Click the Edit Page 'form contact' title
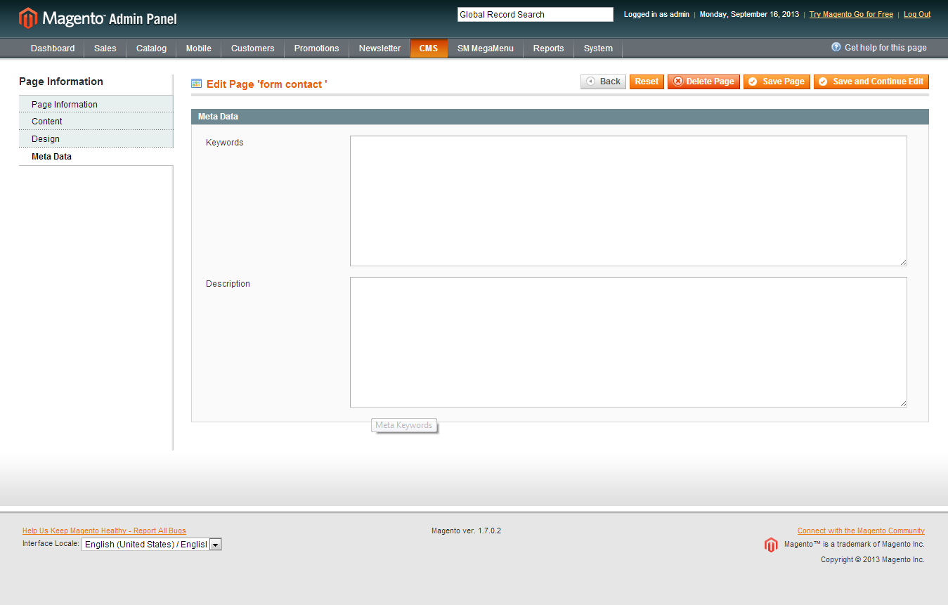The width and height of the screenshot is (948, 605). pos(267,84)
